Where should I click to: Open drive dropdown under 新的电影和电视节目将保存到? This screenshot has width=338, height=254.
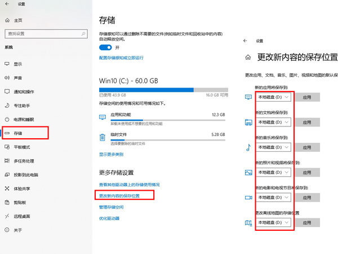tap(273, 198)
